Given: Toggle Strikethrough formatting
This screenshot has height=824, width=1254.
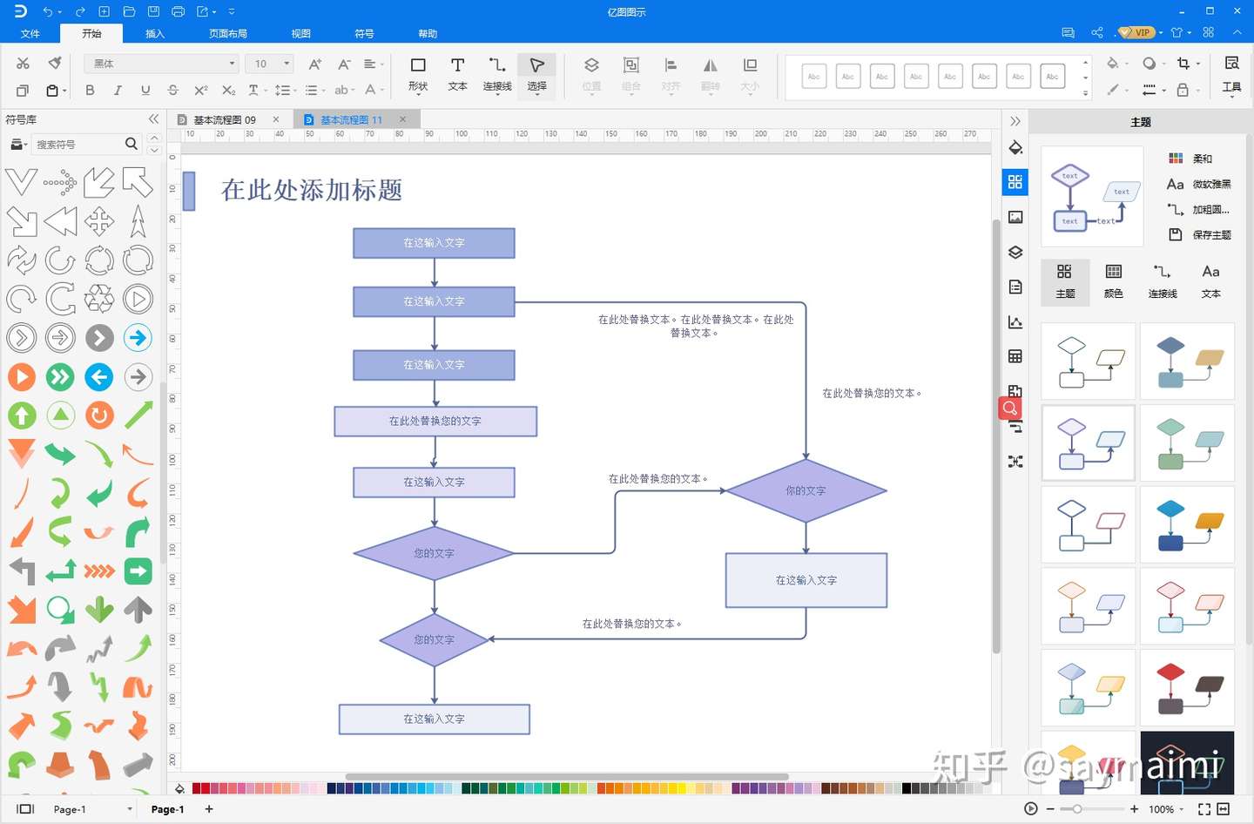Looking at the screenshot, I should click(172, 90).
